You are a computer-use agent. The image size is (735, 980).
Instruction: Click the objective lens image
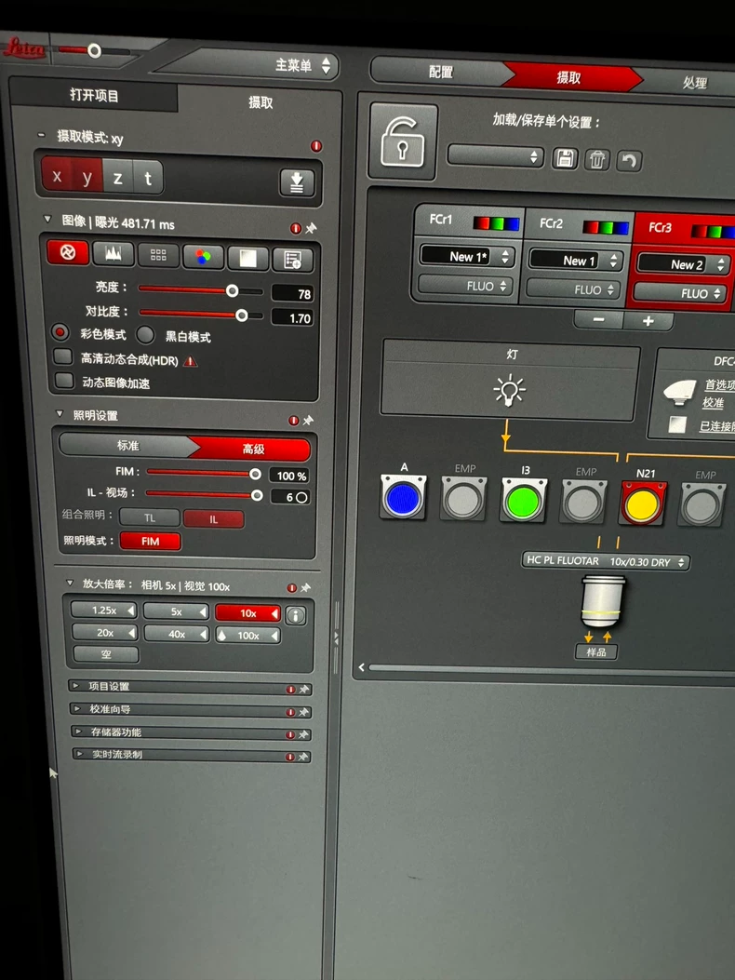click(x=603, y=601)
